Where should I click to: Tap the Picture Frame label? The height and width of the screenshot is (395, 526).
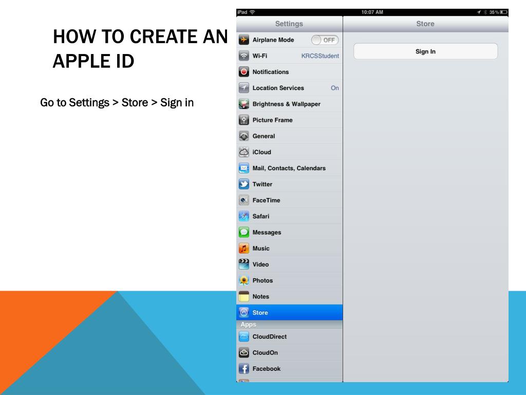pyautogui.click(x=272, y=120)
